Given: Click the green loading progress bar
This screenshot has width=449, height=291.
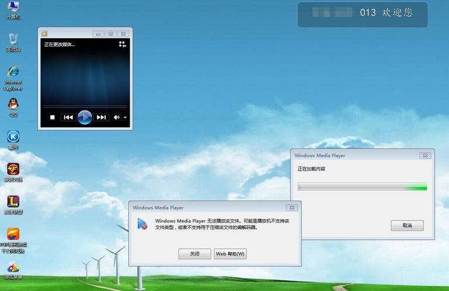Looking at the screenshot, I should tap(362, 187).
